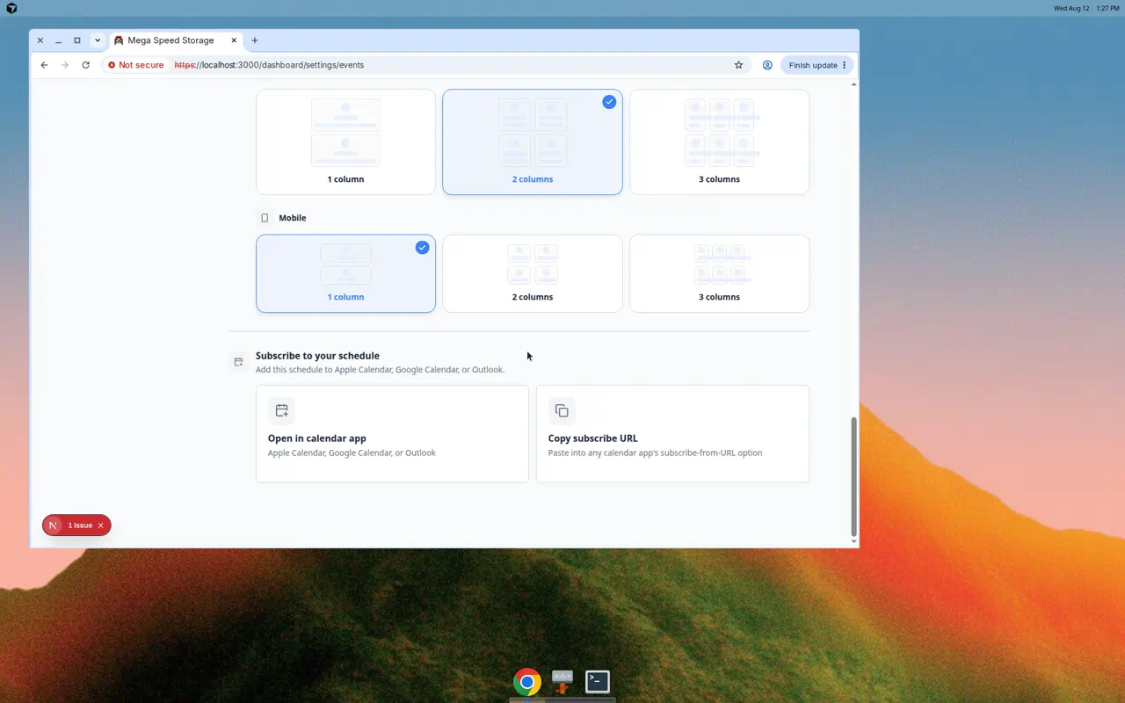Click Open in calendar app card
Image resolution: width=1125 pixels, height=703 pixels.
coord(392,433)
